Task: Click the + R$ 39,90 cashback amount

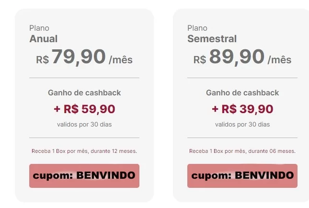Action: [242, 109]
